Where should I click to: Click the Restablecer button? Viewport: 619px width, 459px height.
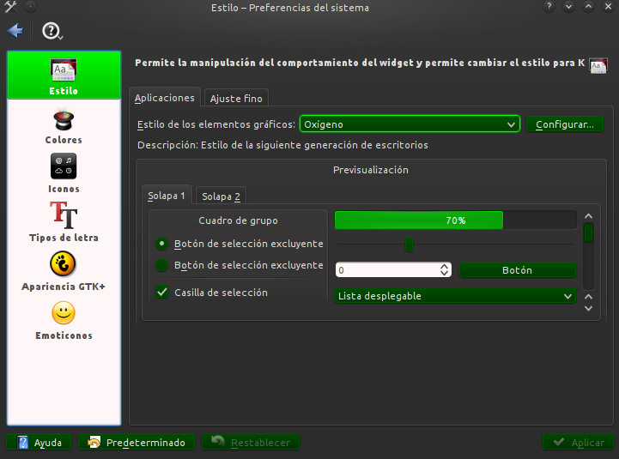tap(251, 442)
